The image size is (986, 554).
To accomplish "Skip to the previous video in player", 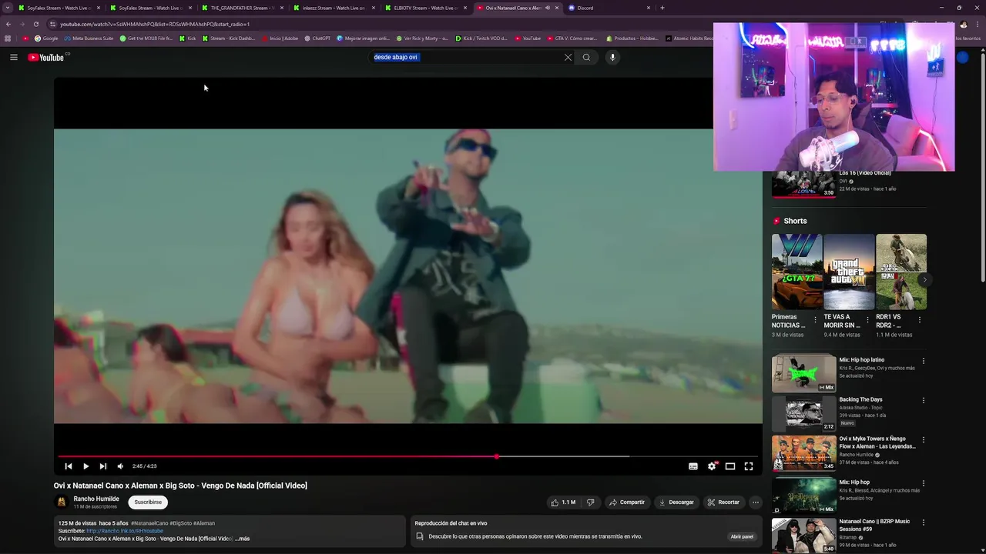I will pos(69,466).
